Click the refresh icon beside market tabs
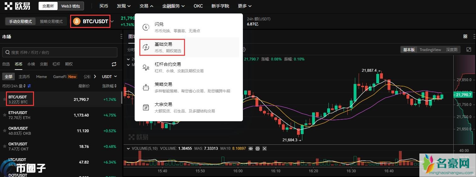 click(x=114, y=64)
